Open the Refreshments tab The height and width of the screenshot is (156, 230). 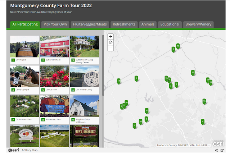[x=124, y=24]
